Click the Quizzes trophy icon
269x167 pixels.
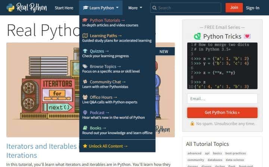[85, 51]
